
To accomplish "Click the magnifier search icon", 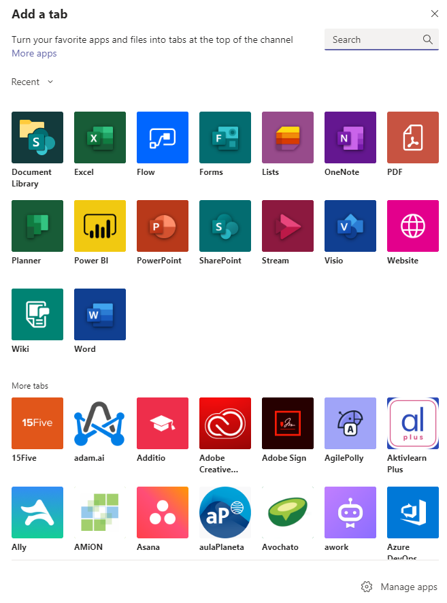I will click(428, 39).
